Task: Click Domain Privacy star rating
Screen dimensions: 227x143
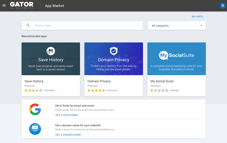Action: pyautogui.click(x=96, y=90)
